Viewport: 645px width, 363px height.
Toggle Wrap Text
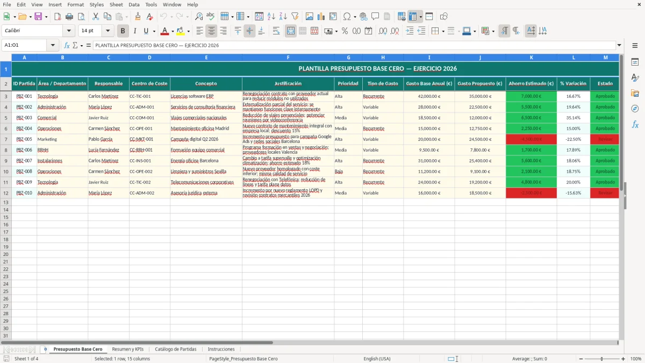pyautogui.click(x=276, y=31)
